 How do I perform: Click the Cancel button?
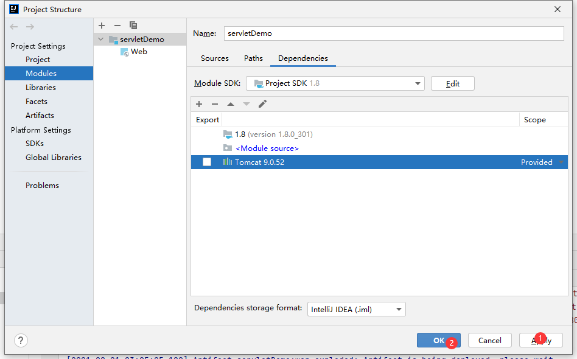pyautogui.click(x=490, y=340)
